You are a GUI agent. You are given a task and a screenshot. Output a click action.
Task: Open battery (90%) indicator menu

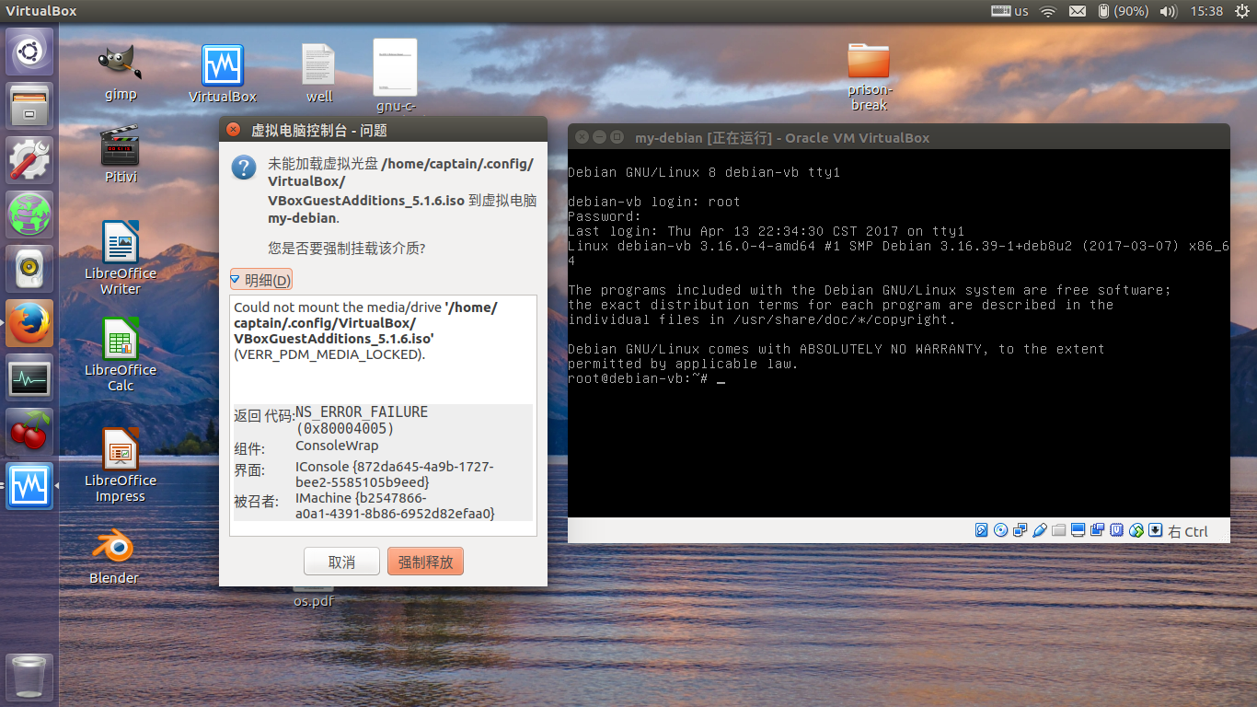[x=1122, y=11]
